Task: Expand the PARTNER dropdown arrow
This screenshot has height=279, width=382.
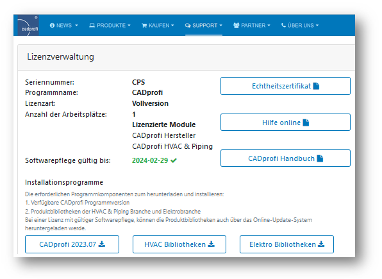Action: coord(269,26)
